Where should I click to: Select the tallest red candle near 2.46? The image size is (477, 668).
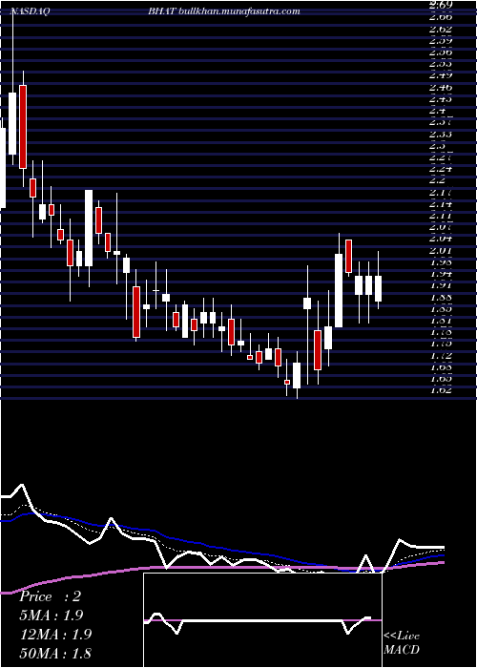pos(23,127)
